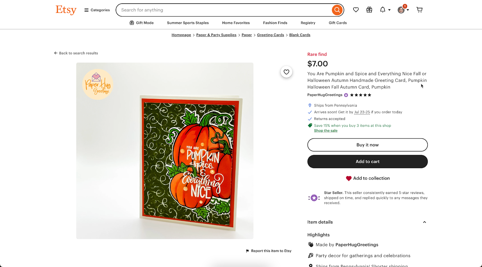Image resolution: width=482 pixels, height=267 pixels.
Task: Report this item using the flag icon
Action: [247, 251]
